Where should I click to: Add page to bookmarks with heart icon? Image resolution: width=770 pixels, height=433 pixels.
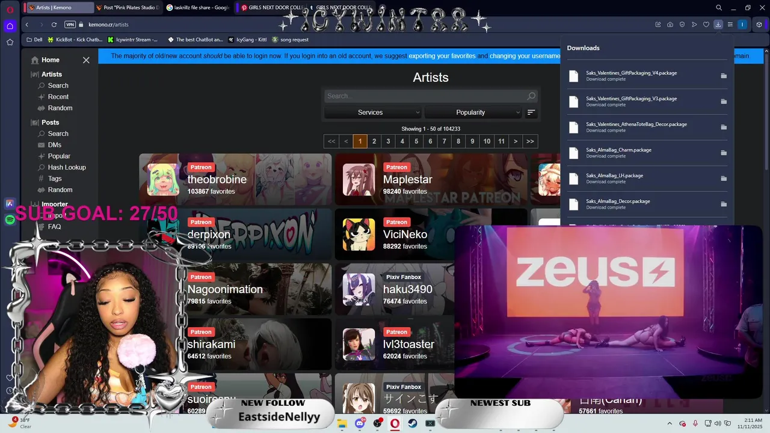coord(706,25)
